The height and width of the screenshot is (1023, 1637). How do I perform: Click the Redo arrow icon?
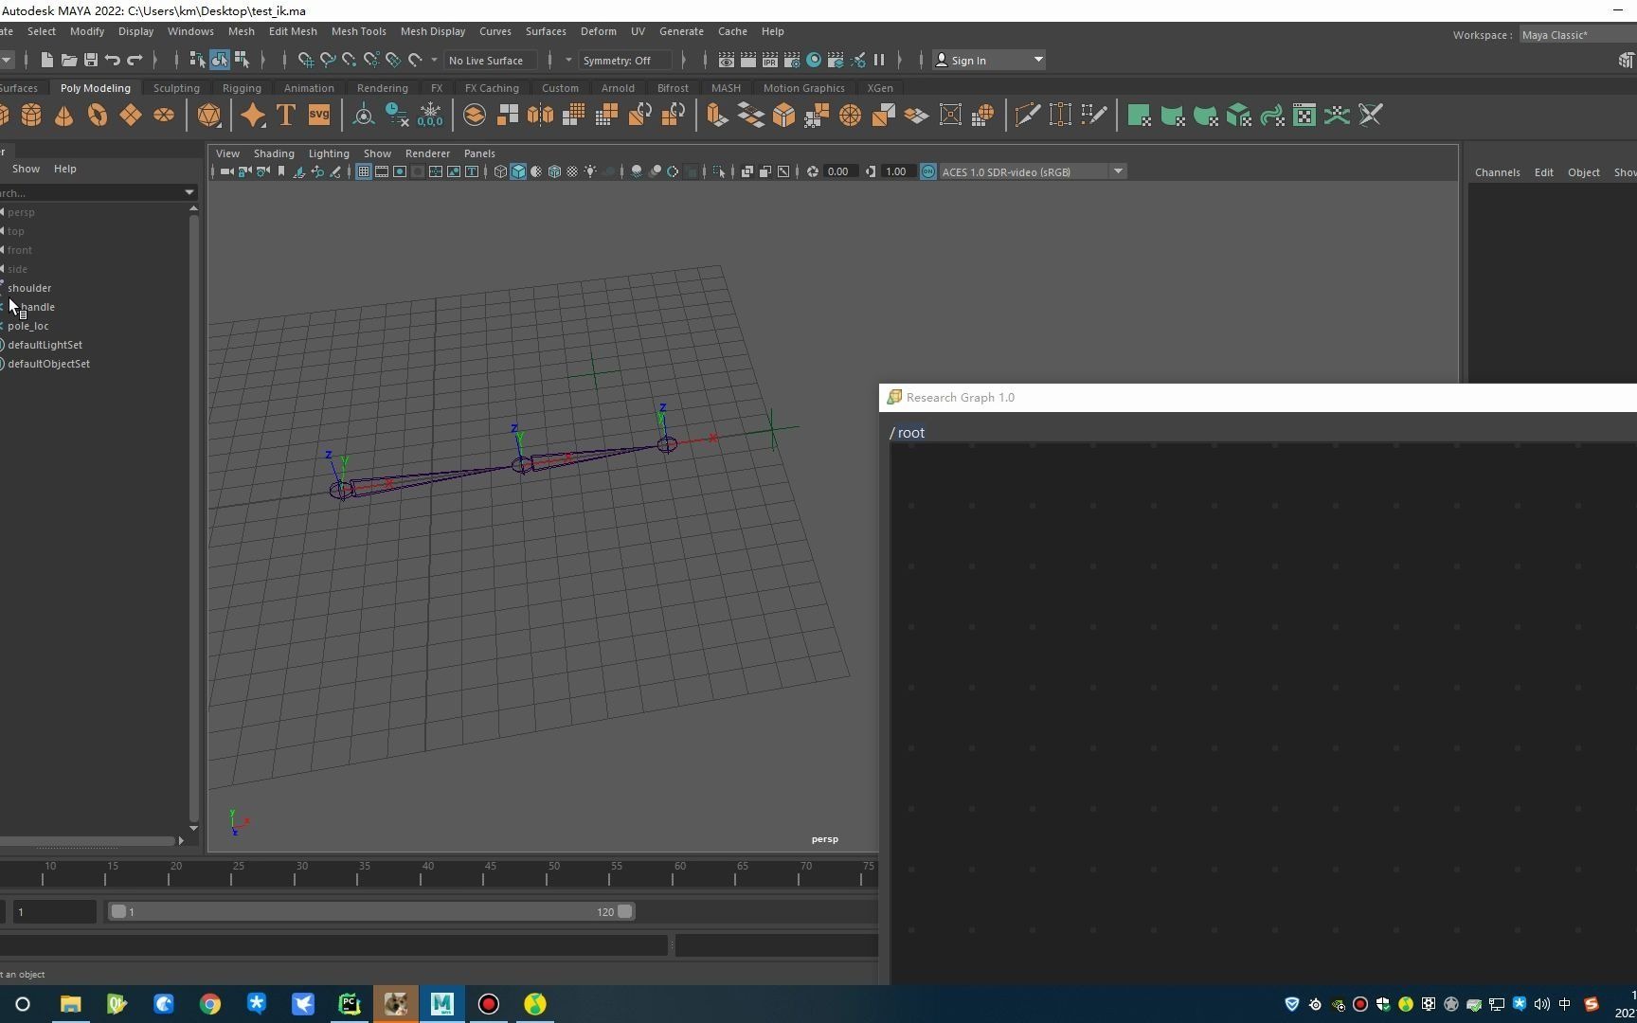[x=135, y=61]
